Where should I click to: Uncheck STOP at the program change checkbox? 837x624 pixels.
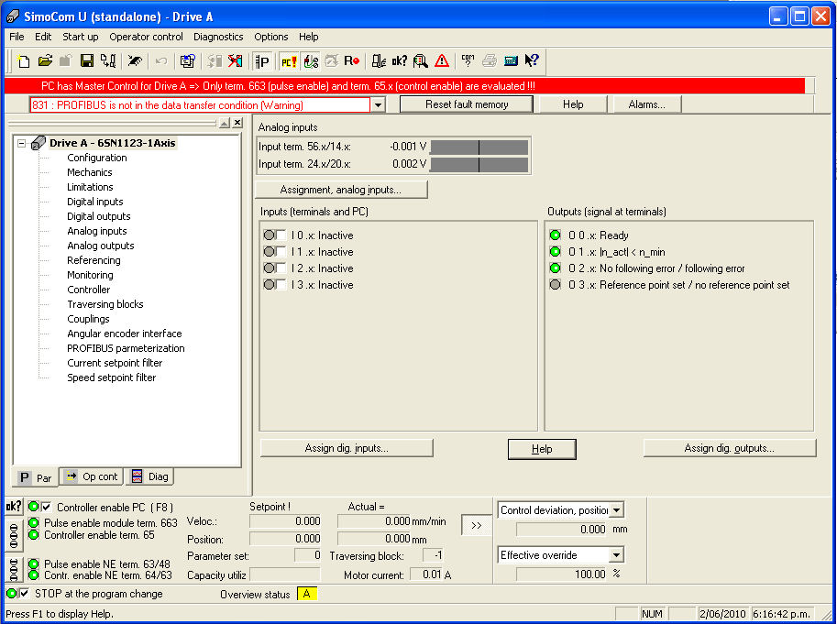[24, 593]
